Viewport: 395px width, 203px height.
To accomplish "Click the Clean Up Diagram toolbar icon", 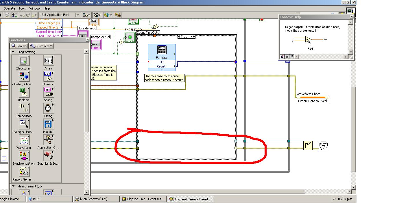I will tap(118, 15).
